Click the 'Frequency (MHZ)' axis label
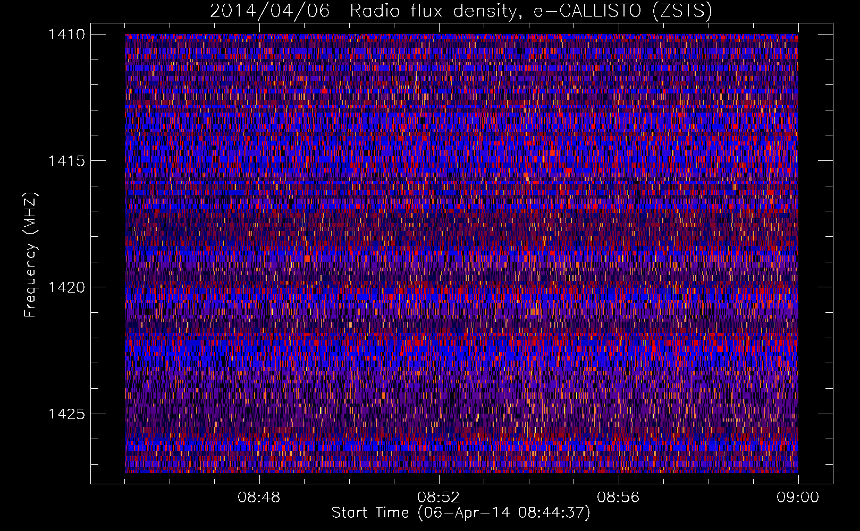860x531 pixels. 30,255
